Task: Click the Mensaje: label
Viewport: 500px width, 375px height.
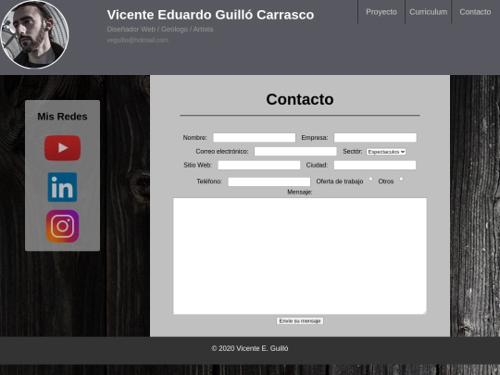Action: [x=300, y=192]
